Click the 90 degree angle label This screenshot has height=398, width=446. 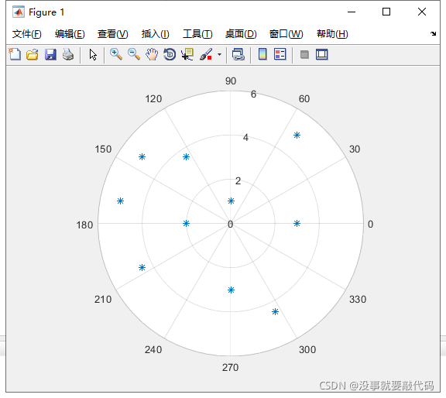click(x=231, y=81)
